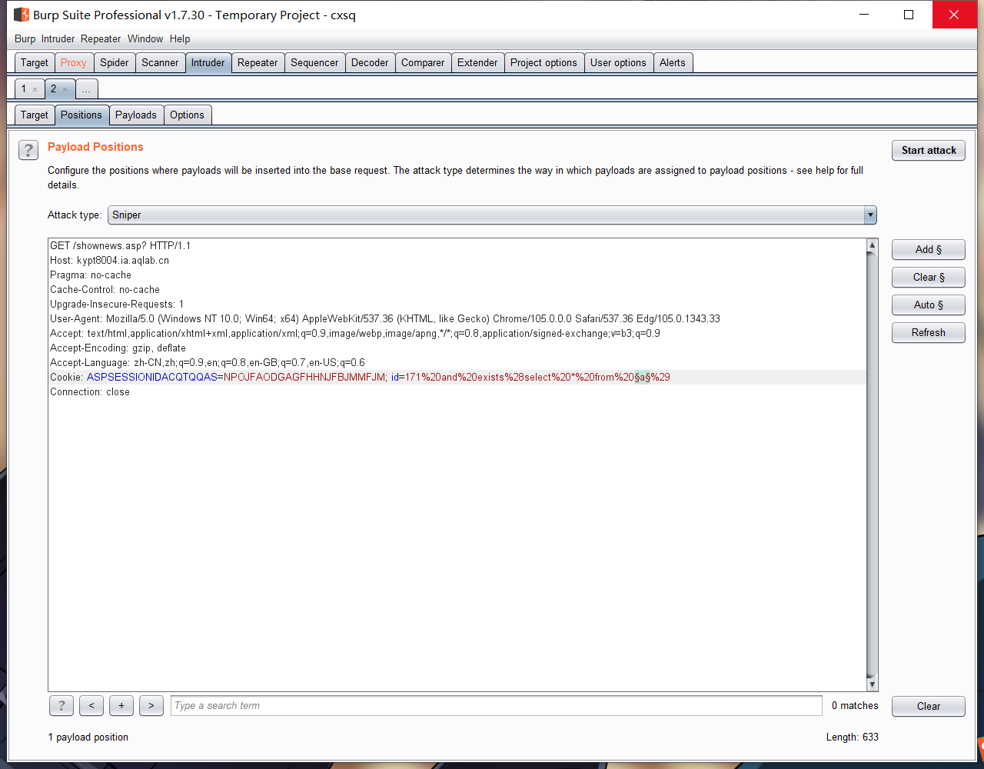Click into the search term field

pos(497,706)
